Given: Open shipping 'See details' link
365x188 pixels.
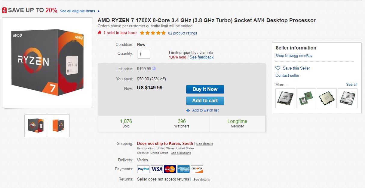Looking at the screenshot, I should tap(204, 144).
